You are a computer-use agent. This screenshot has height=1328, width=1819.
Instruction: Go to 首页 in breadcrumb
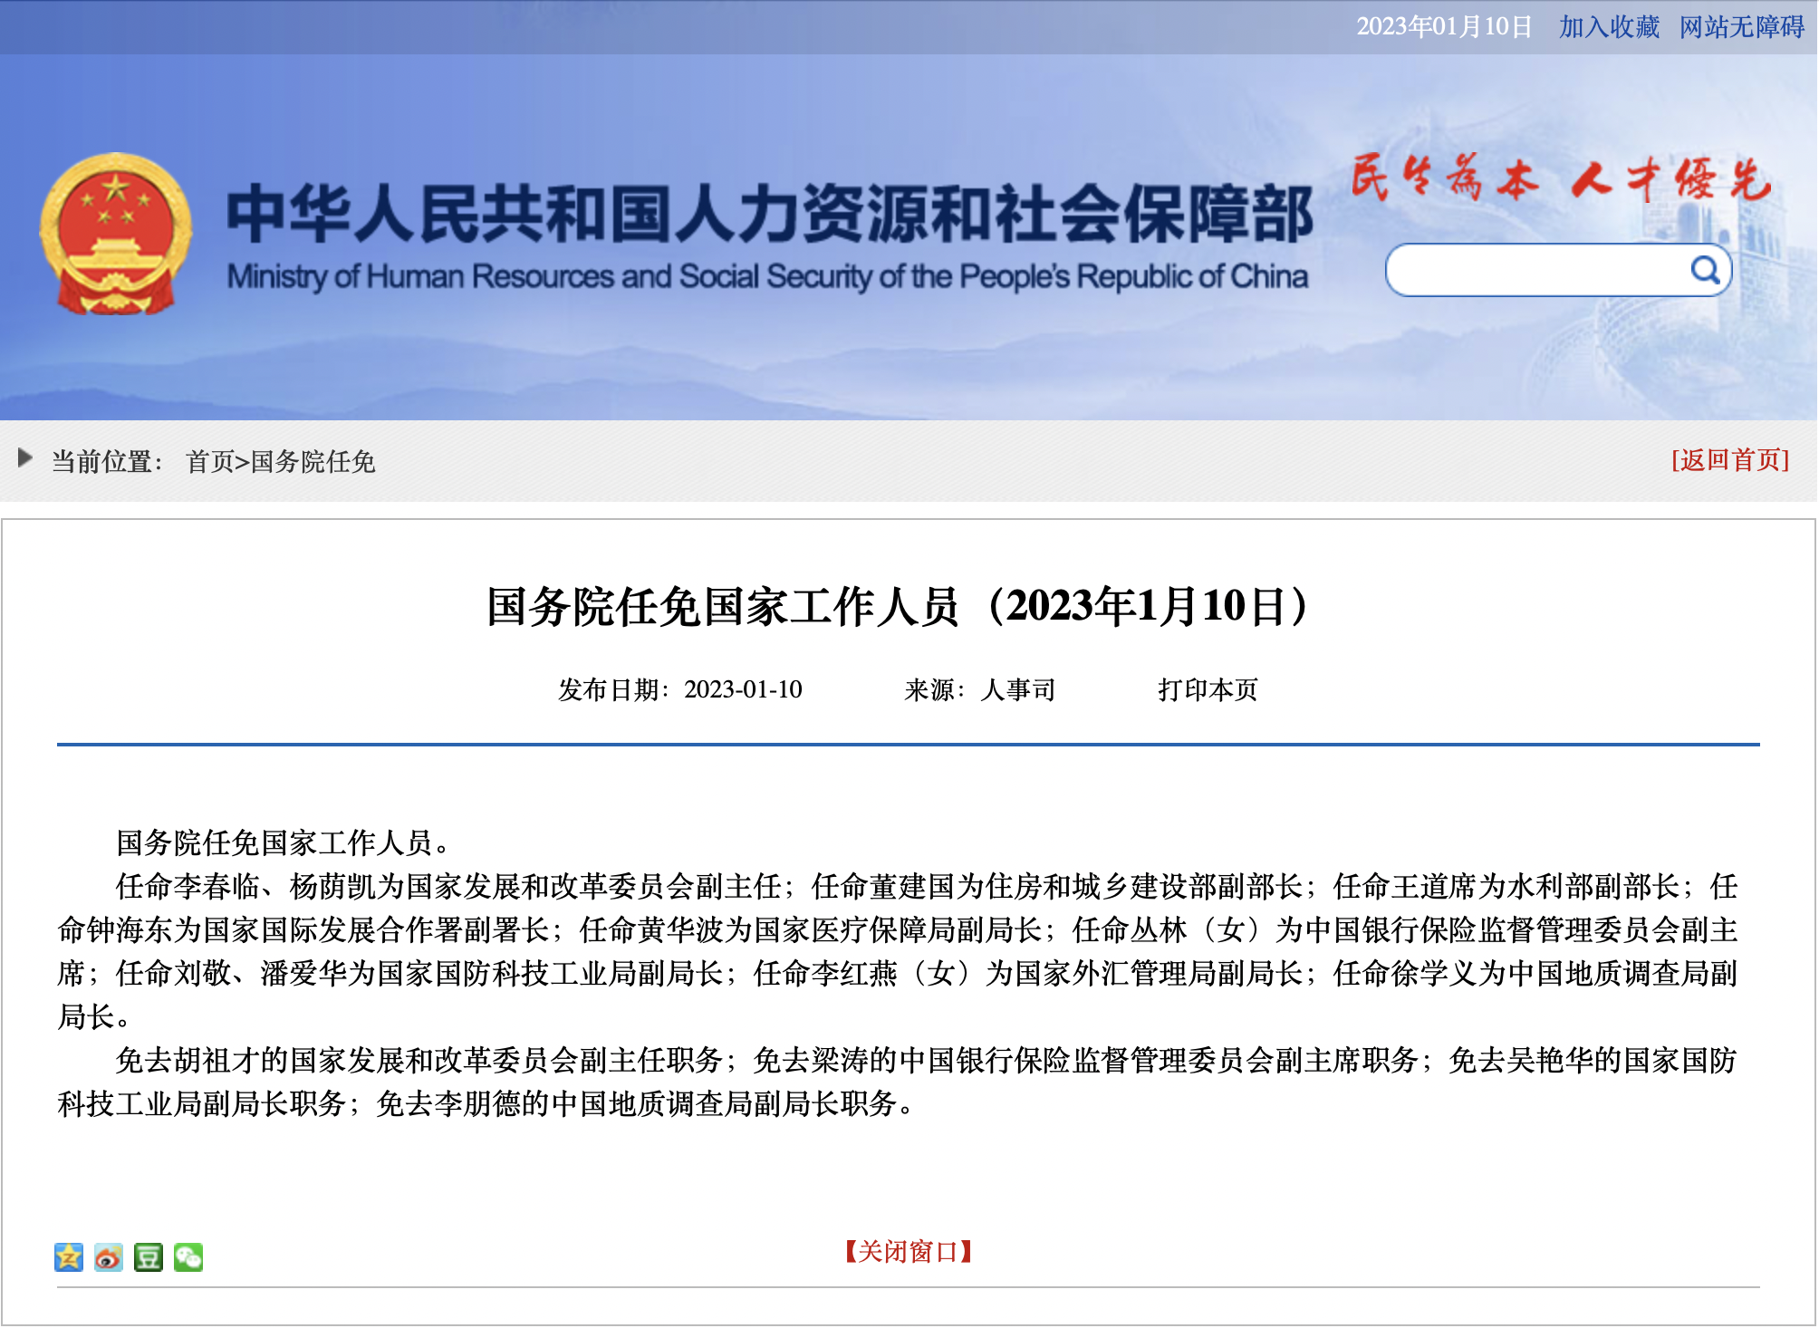coord(209,461)
